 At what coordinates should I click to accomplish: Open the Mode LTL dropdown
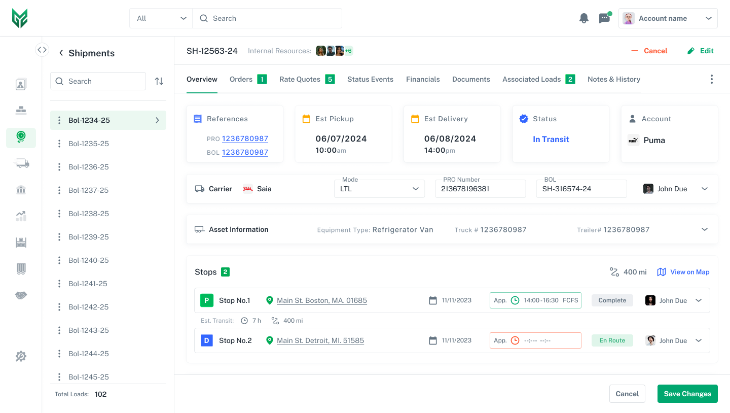pyautogui.click(x=380, y=189)
